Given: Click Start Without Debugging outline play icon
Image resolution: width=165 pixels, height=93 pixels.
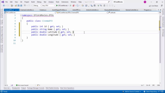Looking at the screenshot, I should 71,6.
